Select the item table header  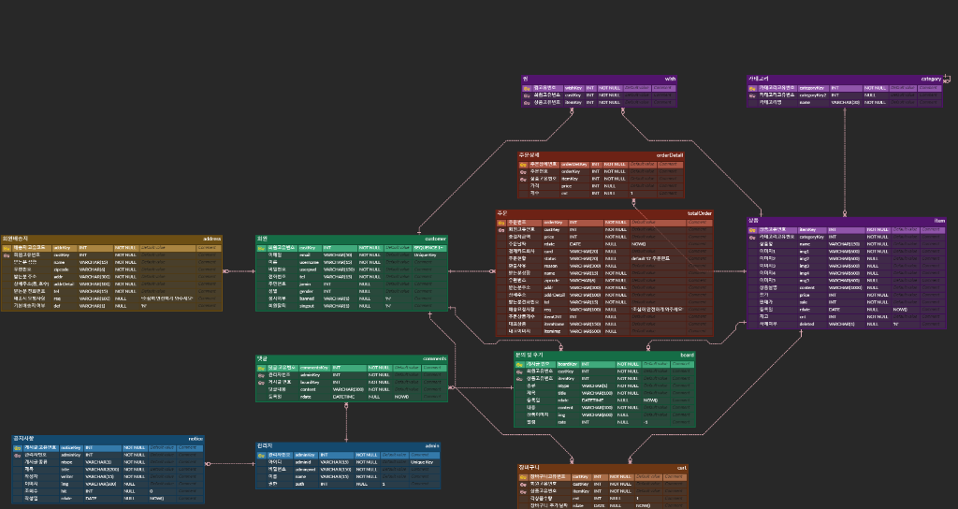[x=846, y=221]
